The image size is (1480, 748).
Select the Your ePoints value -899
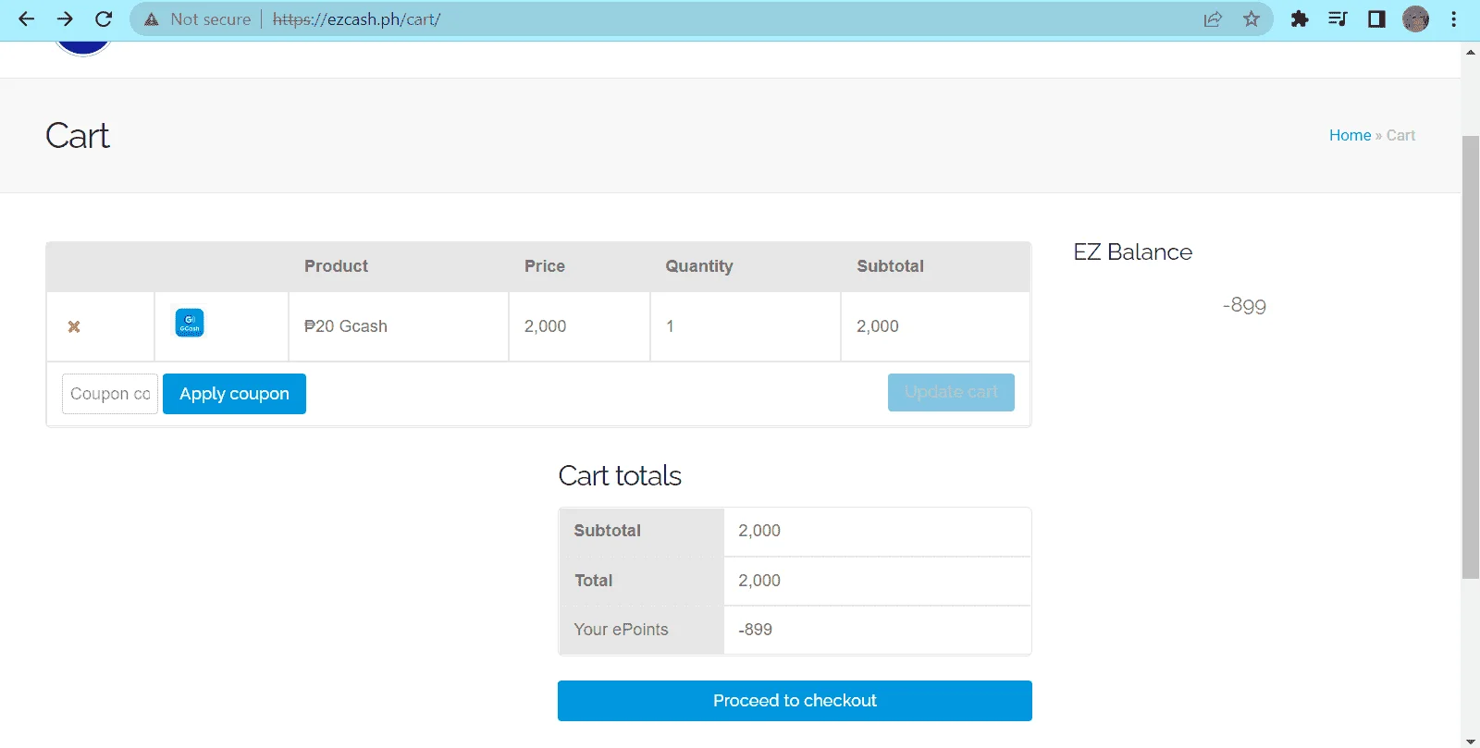(755, 630)
